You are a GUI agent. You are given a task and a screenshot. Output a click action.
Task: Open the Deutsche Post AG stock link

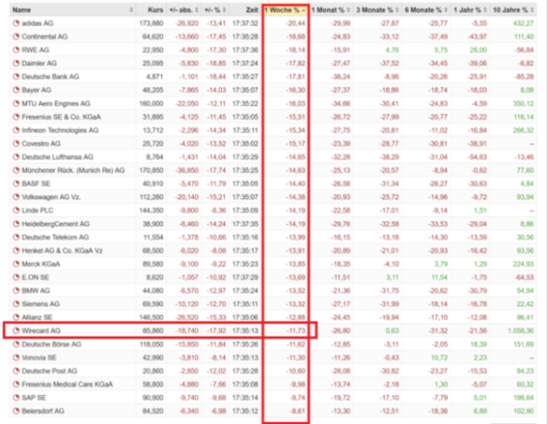[49, 371]
